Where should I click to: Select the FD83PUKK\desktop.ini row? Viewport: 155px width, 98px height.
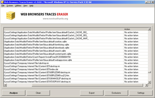76,82
